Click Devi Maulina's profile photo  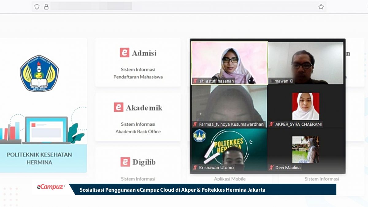click(306, 150)
